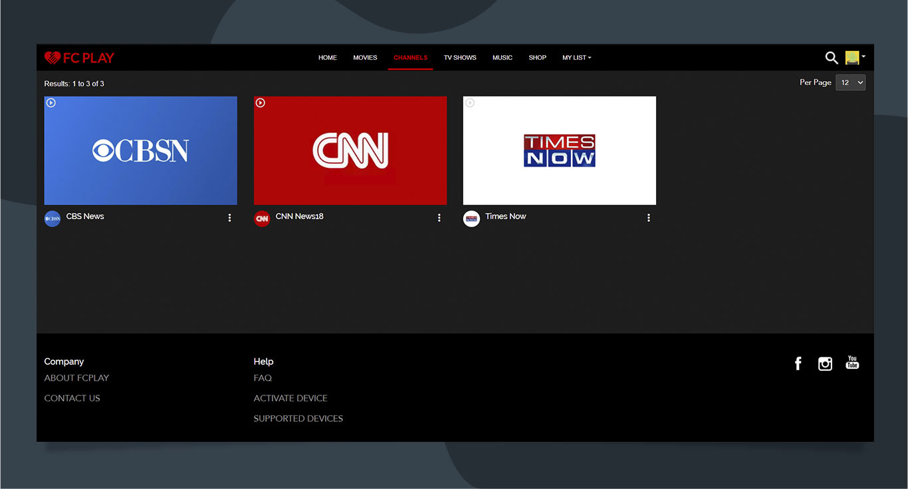Open the Supported Devices link
This screenshot has height=489, width=908.
[298, 419]
